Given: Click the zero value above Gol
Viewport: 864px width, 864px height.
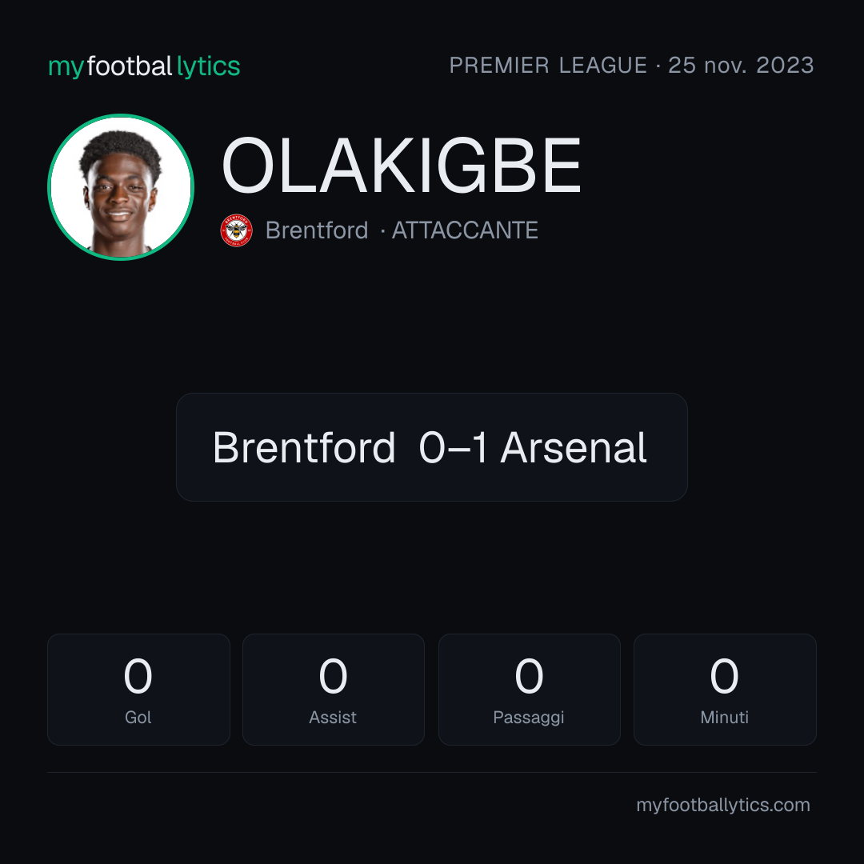Looking at the screenshot, I should (x=138, y=676).
